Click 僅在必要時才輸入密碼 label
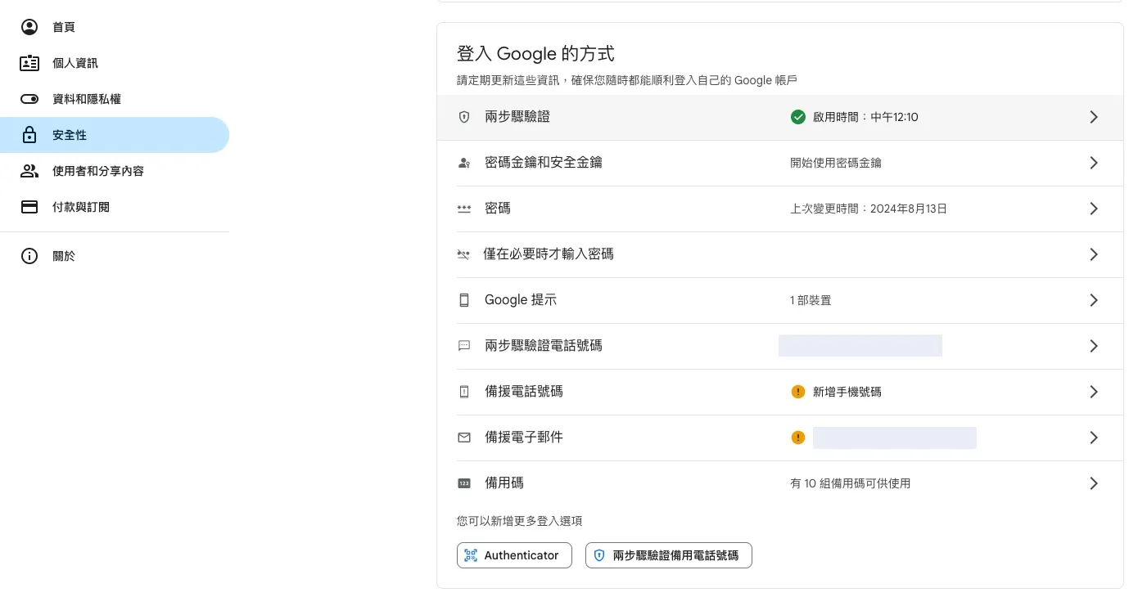1138x597 pixels. [x=549, y=254]
